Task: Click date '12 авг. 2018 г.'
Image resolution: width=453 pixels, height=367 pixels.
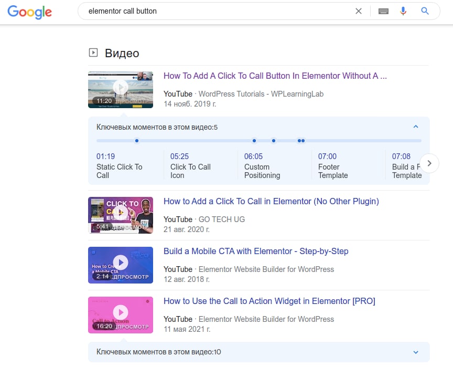Action: point(186,279)
